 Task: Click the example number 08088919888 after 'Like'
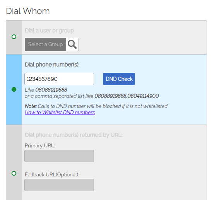coord(51,90)
